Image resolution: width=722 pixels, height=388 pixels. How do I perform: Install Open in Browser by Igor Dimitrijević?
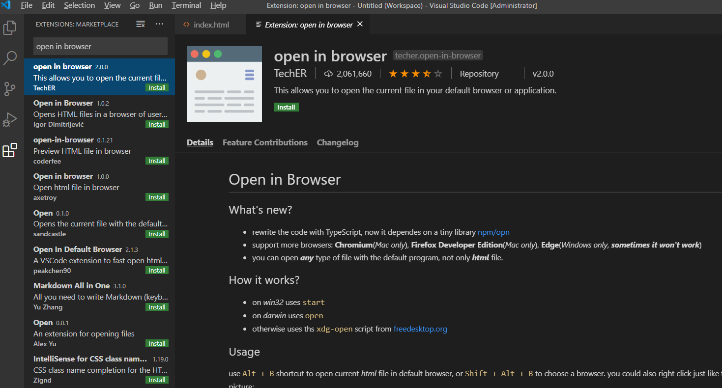(157, 124)
